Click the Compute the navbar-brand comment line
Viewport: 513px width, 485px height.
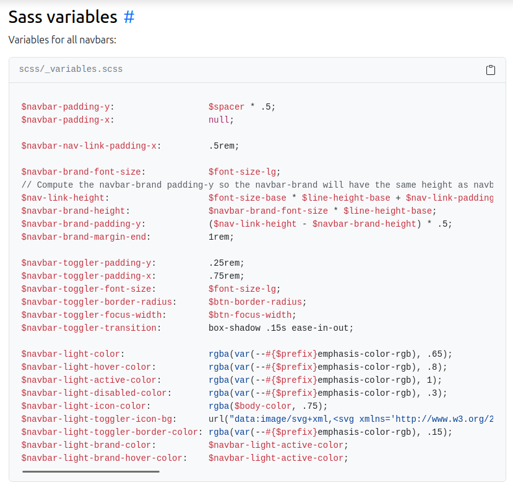click(257, 185)
